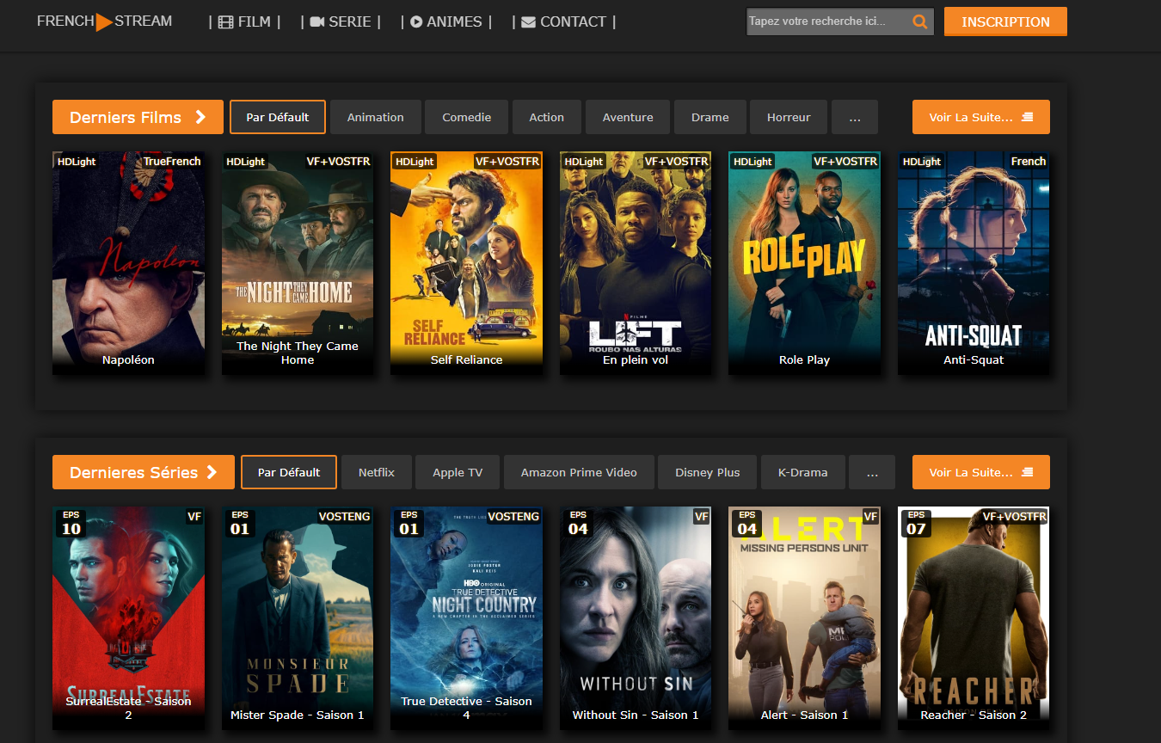Open the CONTACT page with envelope icon
Viewport: 1161px width, 743px height.
[x=564, y=22]
